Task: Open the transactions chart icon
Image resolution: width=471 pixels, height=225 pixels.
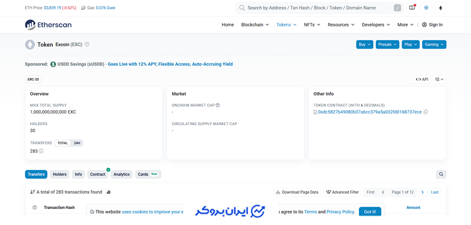Action: point(108,192)
